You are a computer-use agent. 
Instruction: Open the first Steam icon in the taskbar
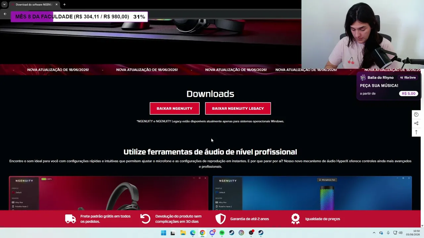point(232,233)
